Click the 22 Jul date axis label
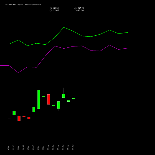 (x=13, y=148)
